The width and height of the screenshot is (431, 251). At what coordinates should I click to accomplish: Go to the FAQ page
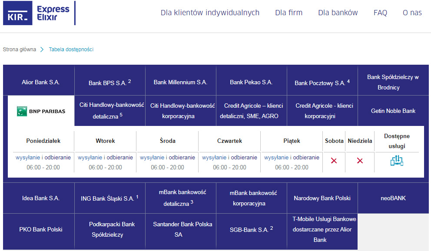pyautogui.click(x=380, y=13)
